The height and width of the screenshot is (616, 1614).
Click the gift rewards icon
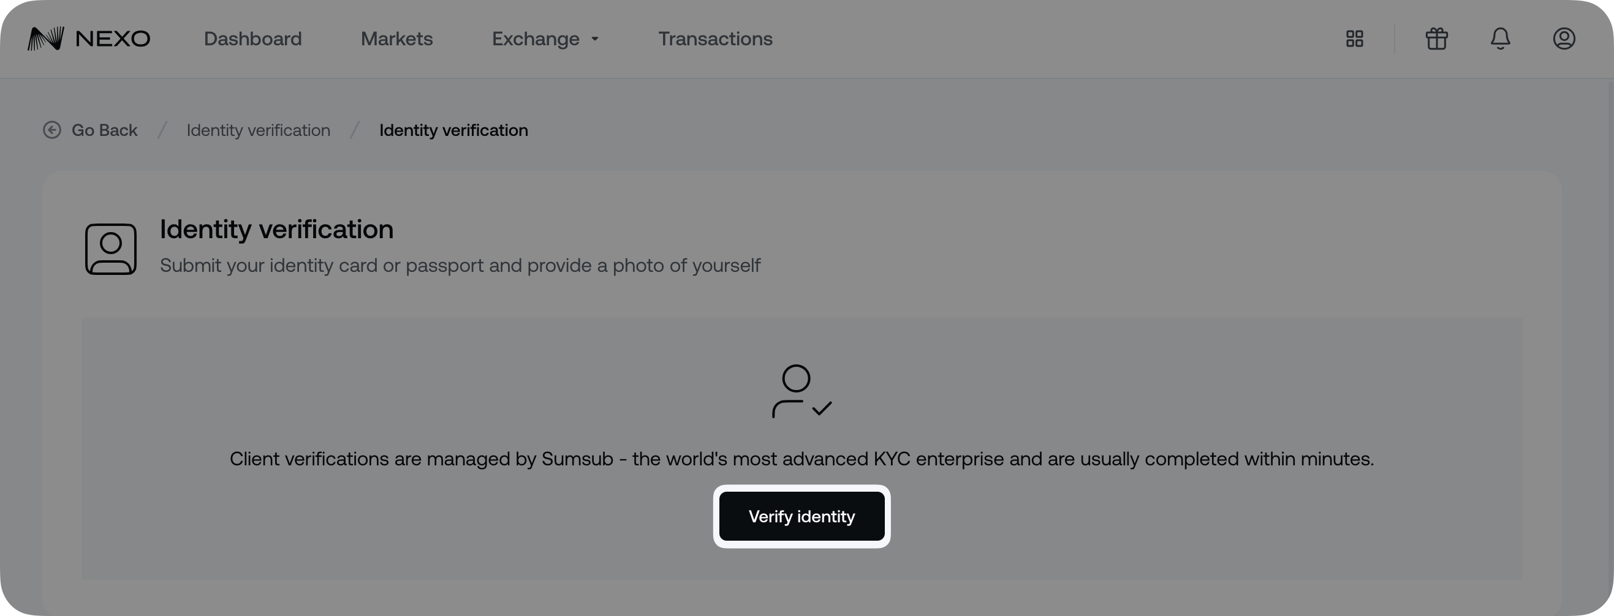[x=1436, y=38]
